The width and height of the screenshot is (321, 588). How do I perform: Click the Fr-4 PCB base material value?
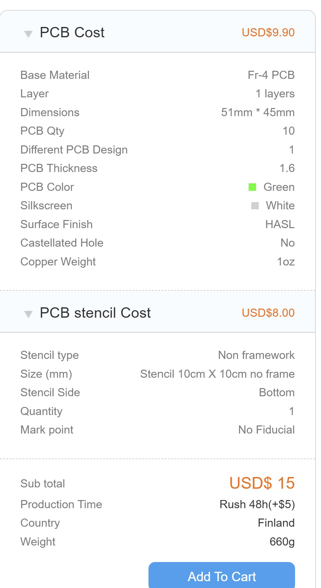(x=271, y=75)
